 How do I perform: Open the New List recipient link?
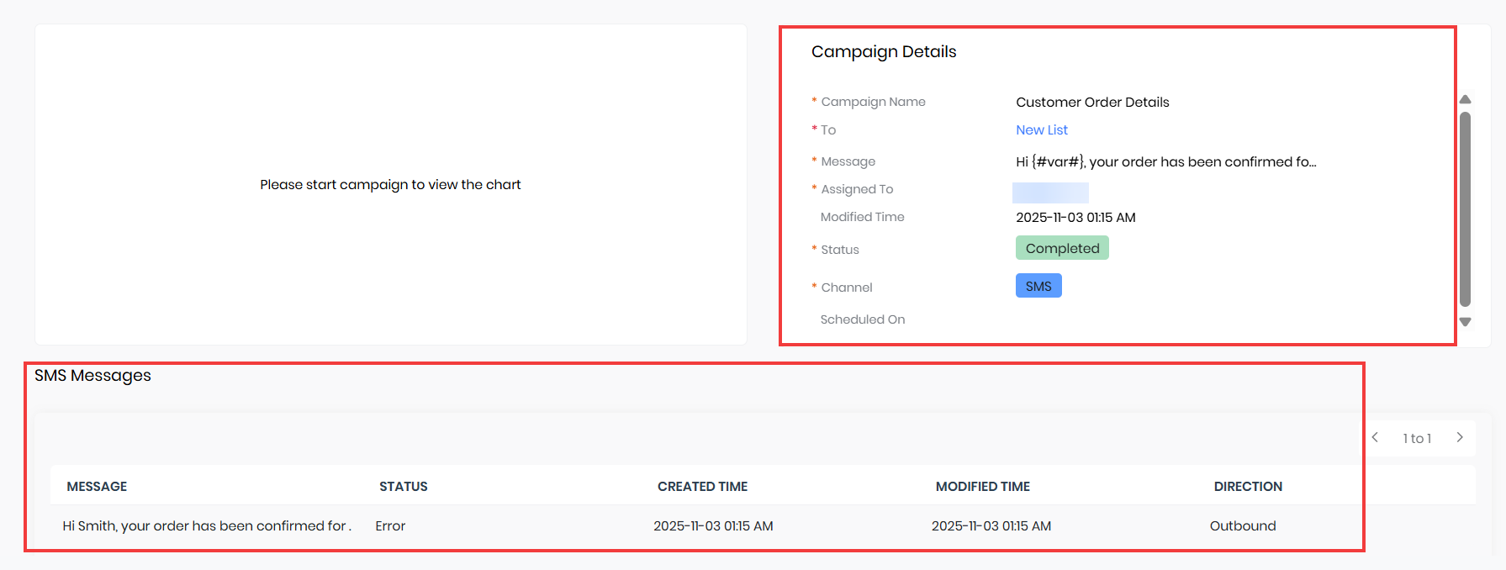pos(1041,130)
